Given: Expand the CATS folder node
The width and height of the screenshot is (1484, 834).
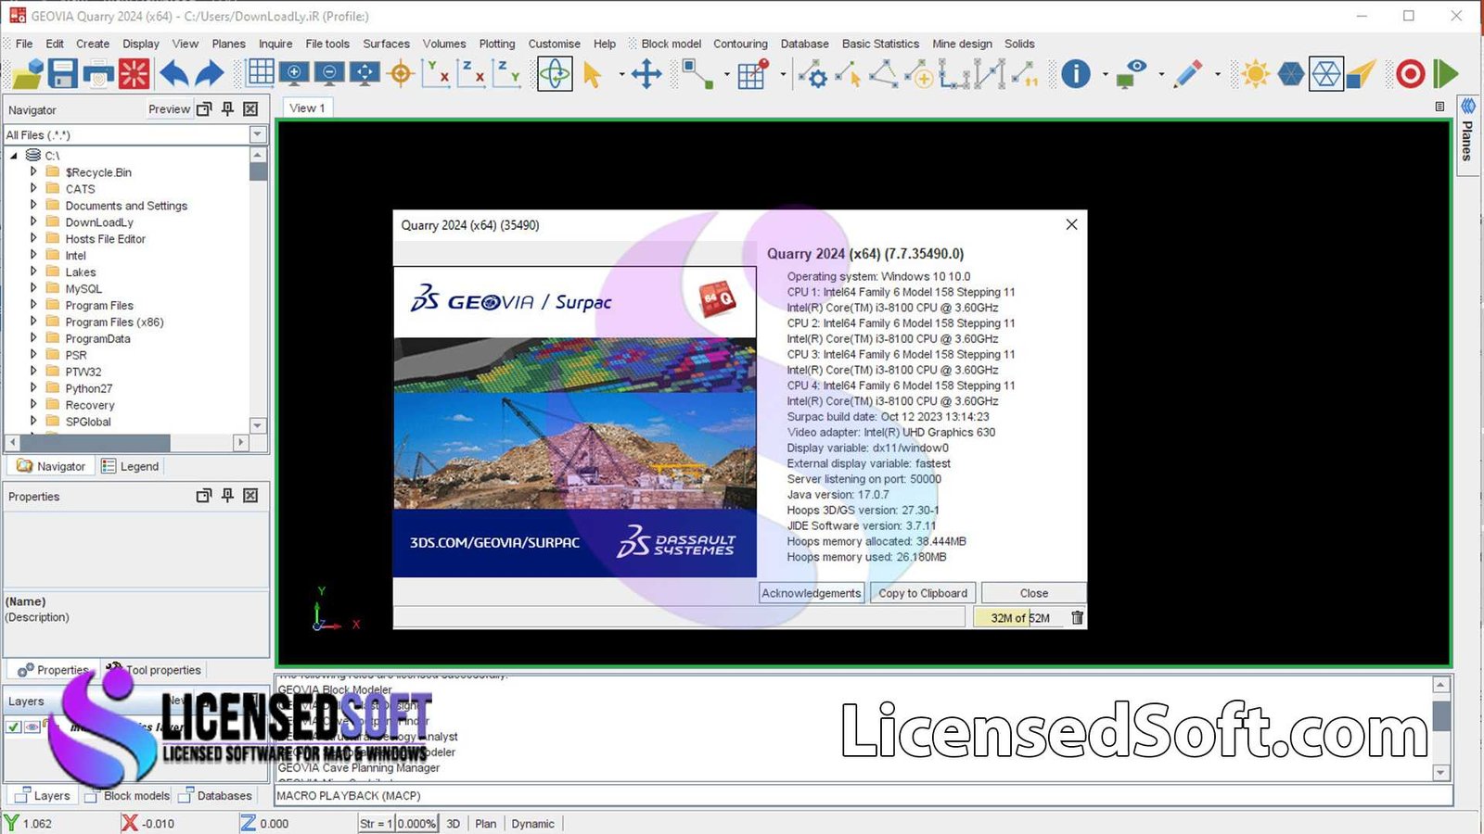Looking at the screenshot, I should click(33, 189).
